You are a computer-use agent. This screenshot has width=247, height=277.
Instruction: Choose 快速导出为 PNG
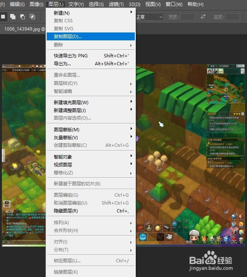(x=91, y=55)
